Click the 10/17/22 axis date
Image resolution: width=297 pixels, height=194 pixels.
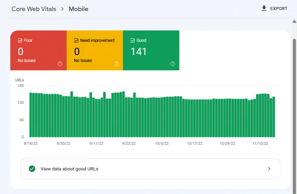(x=195, y=144)
